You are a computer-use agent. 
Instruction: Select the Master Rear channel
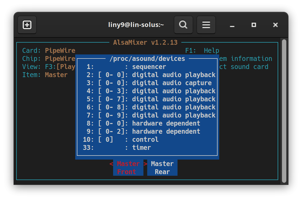(162, 168)
